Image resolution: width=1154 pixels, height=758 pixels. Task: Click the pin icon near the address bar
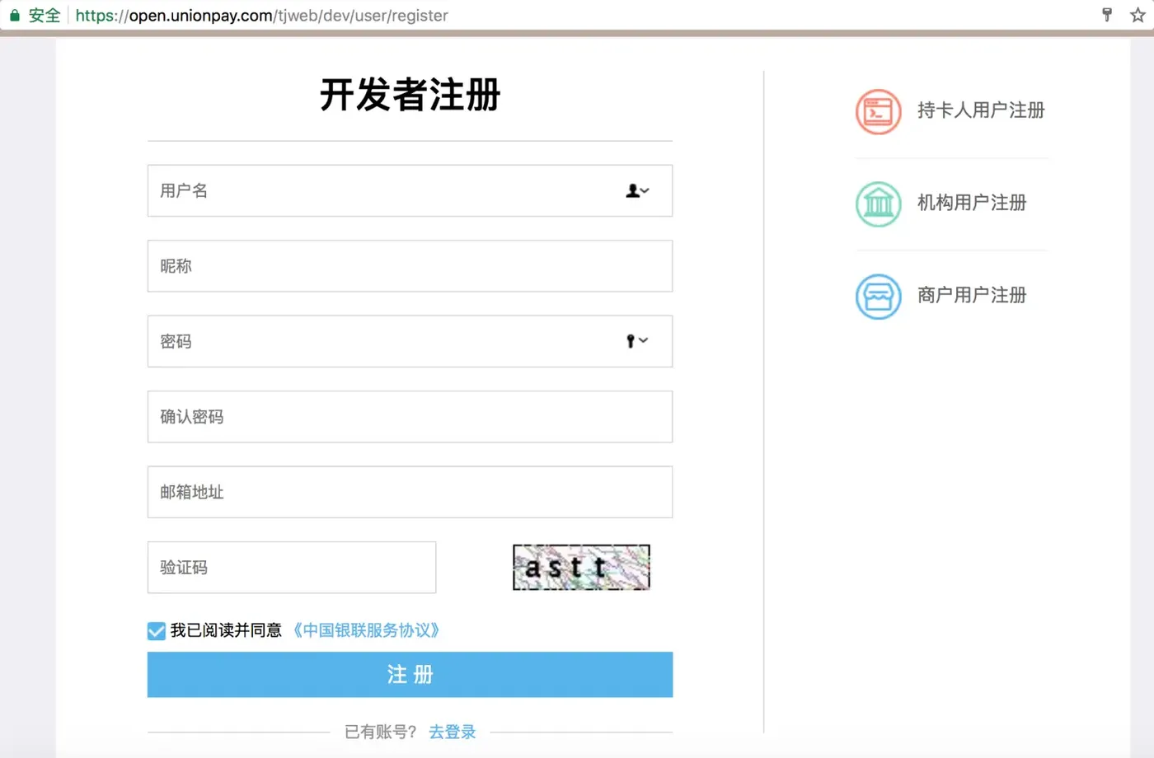(1107, 14)
